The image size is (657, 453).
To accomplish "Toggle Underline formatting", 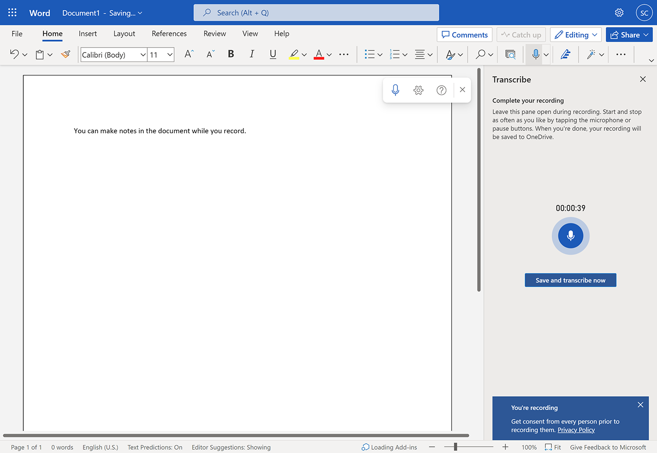I will click(x=273, y=54).
